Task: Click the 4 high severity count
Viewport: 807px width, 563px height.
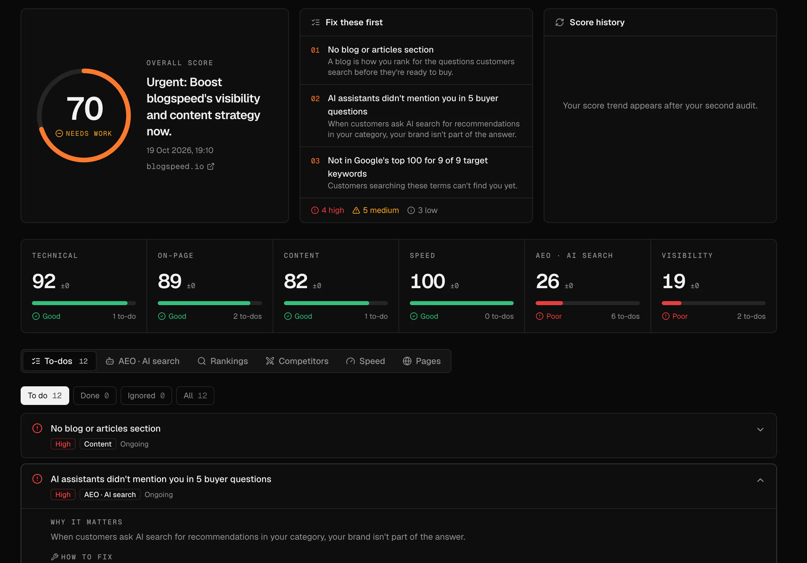Action: point(328,210)
